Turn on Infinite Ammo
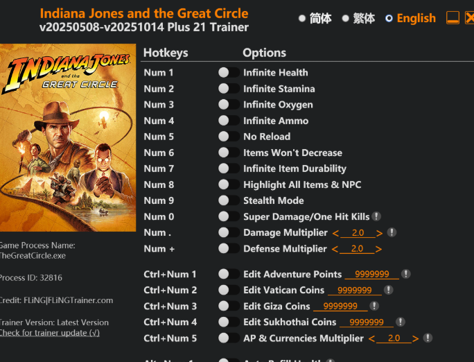The height and width of the screenshot is (362, 474). [x=229, y=121]
